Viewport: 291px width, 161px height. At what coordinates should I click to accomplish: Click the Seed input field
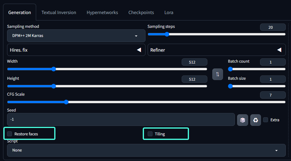[121, 119]
